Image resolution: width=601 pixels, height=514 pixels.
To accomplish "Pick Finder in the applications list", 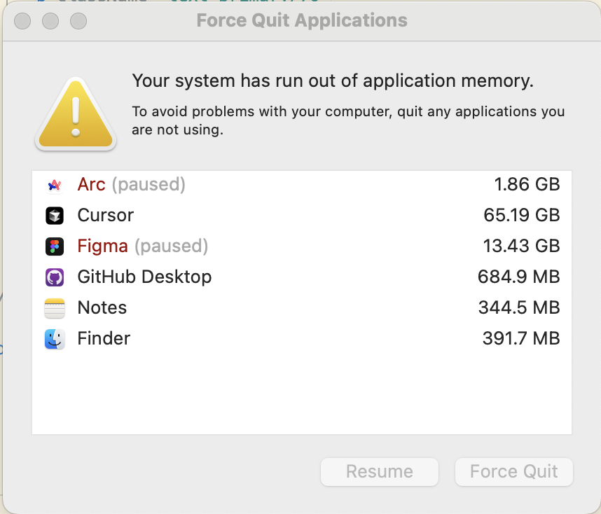I will click(104, 339).
